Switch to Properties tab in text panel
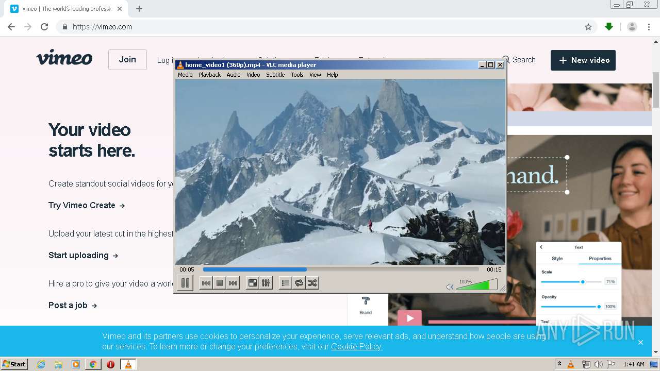 coord(600,259)
